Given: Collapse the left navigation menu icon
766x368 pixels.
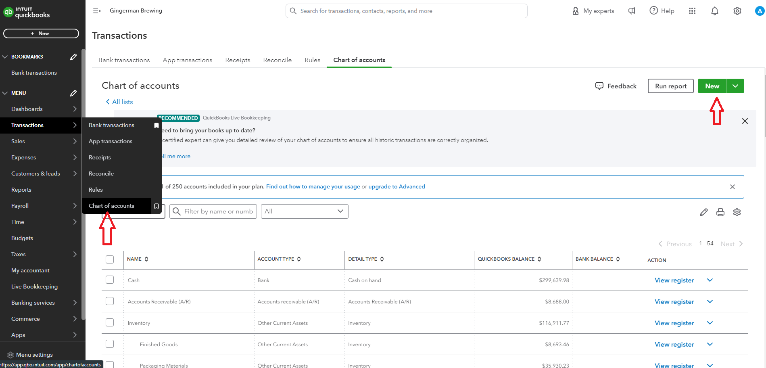Looking at the screenshot, I should [97, 11].
